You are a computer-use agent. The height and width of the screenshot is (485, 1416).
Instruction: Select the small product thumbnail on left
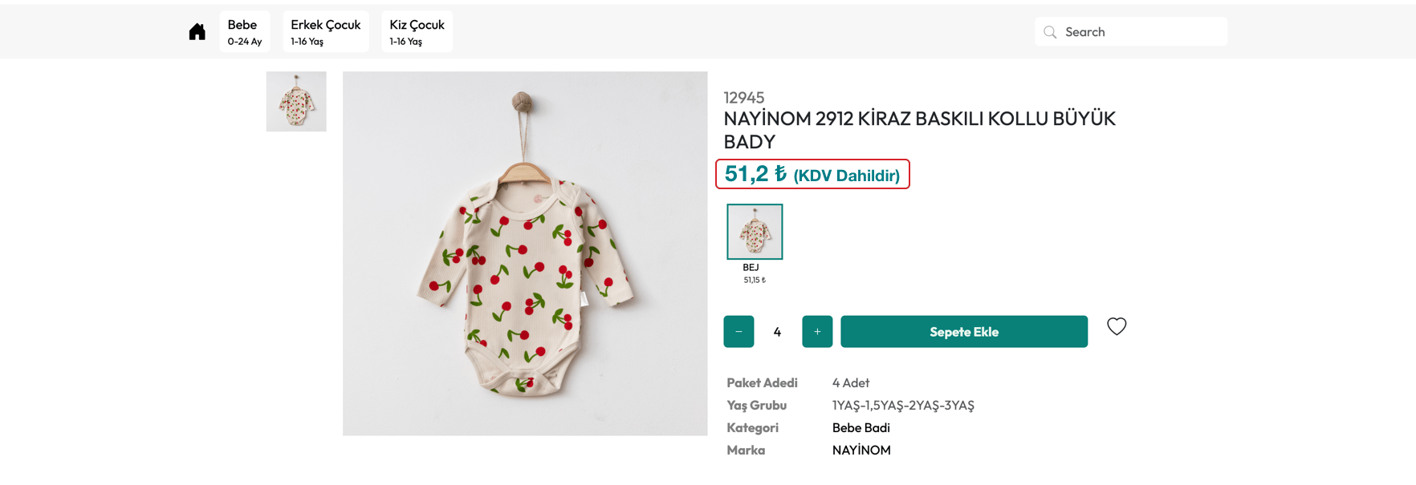pos(296,102)
